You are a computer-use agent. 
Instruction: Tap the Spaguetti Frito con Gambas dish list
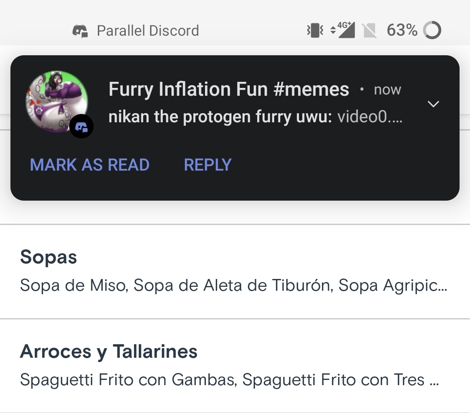[229, 380]
